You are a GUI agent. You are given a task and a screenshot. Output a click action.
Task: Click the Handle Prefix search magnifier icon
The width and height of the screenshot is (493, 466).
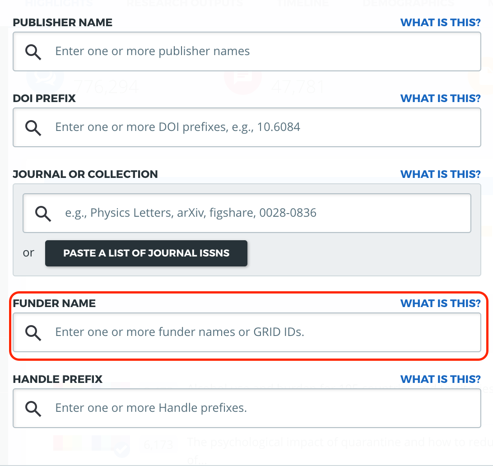click(x=33, y=409)
